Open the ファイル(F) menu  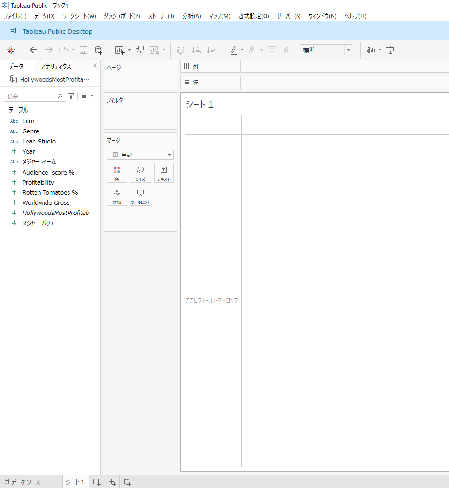pos(15,16)
